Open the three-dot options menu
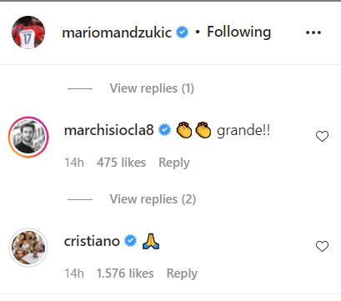Image resolution: width=341 pixels, height=301 pixels. (x=313, y=33)
